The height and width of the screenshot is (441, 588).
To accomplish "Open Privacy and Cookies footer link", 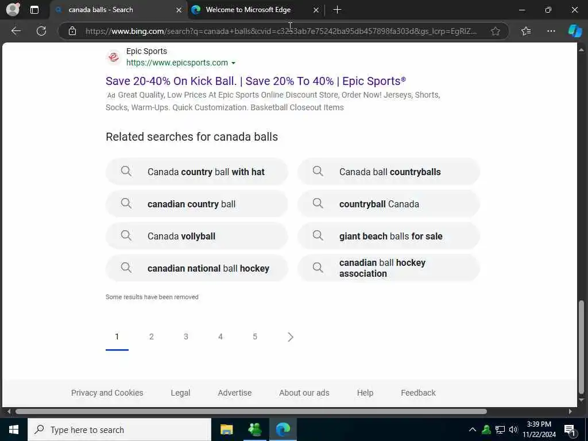I will [x=107, y=393].
